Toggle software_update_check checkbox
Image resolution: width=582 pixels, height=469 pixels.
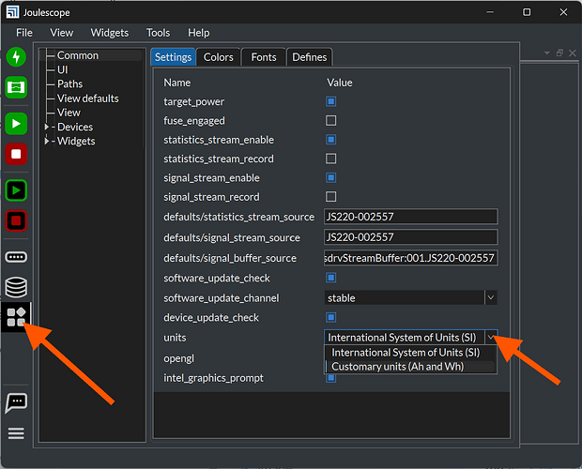point(330,278)
